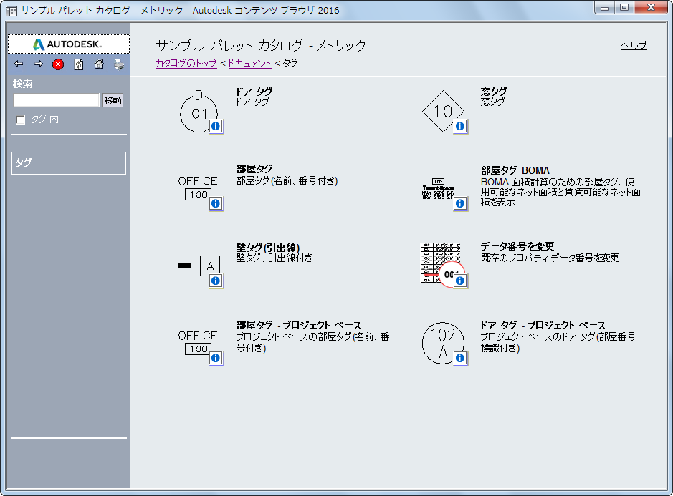Stop loading with the red X icon
Image resolution: width=673 pixels, height=496 pixels.
(x=58, y=64)
